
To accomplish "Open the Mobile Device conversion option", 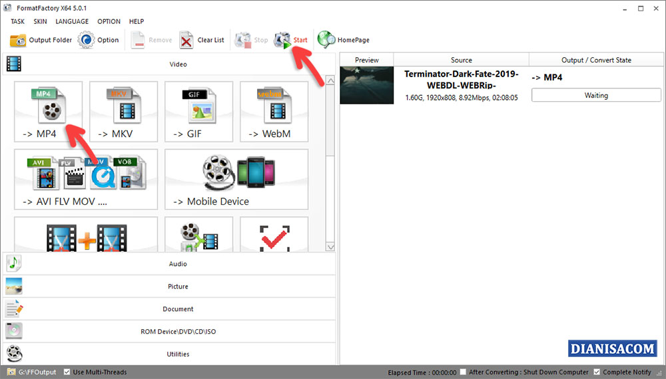I will (x=236, y=179).
